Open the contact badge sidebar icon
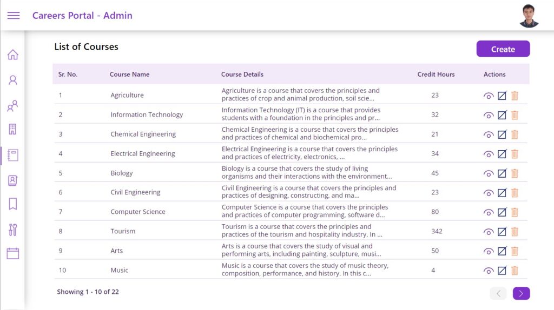The width and height of the screenshot is (554, 310). tap(13, 180)
